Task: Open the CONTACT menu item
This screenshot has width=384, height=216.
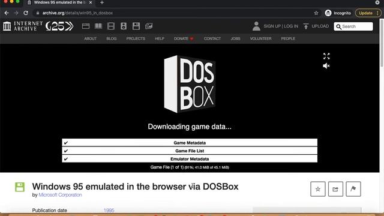Action: pos(212,38)
